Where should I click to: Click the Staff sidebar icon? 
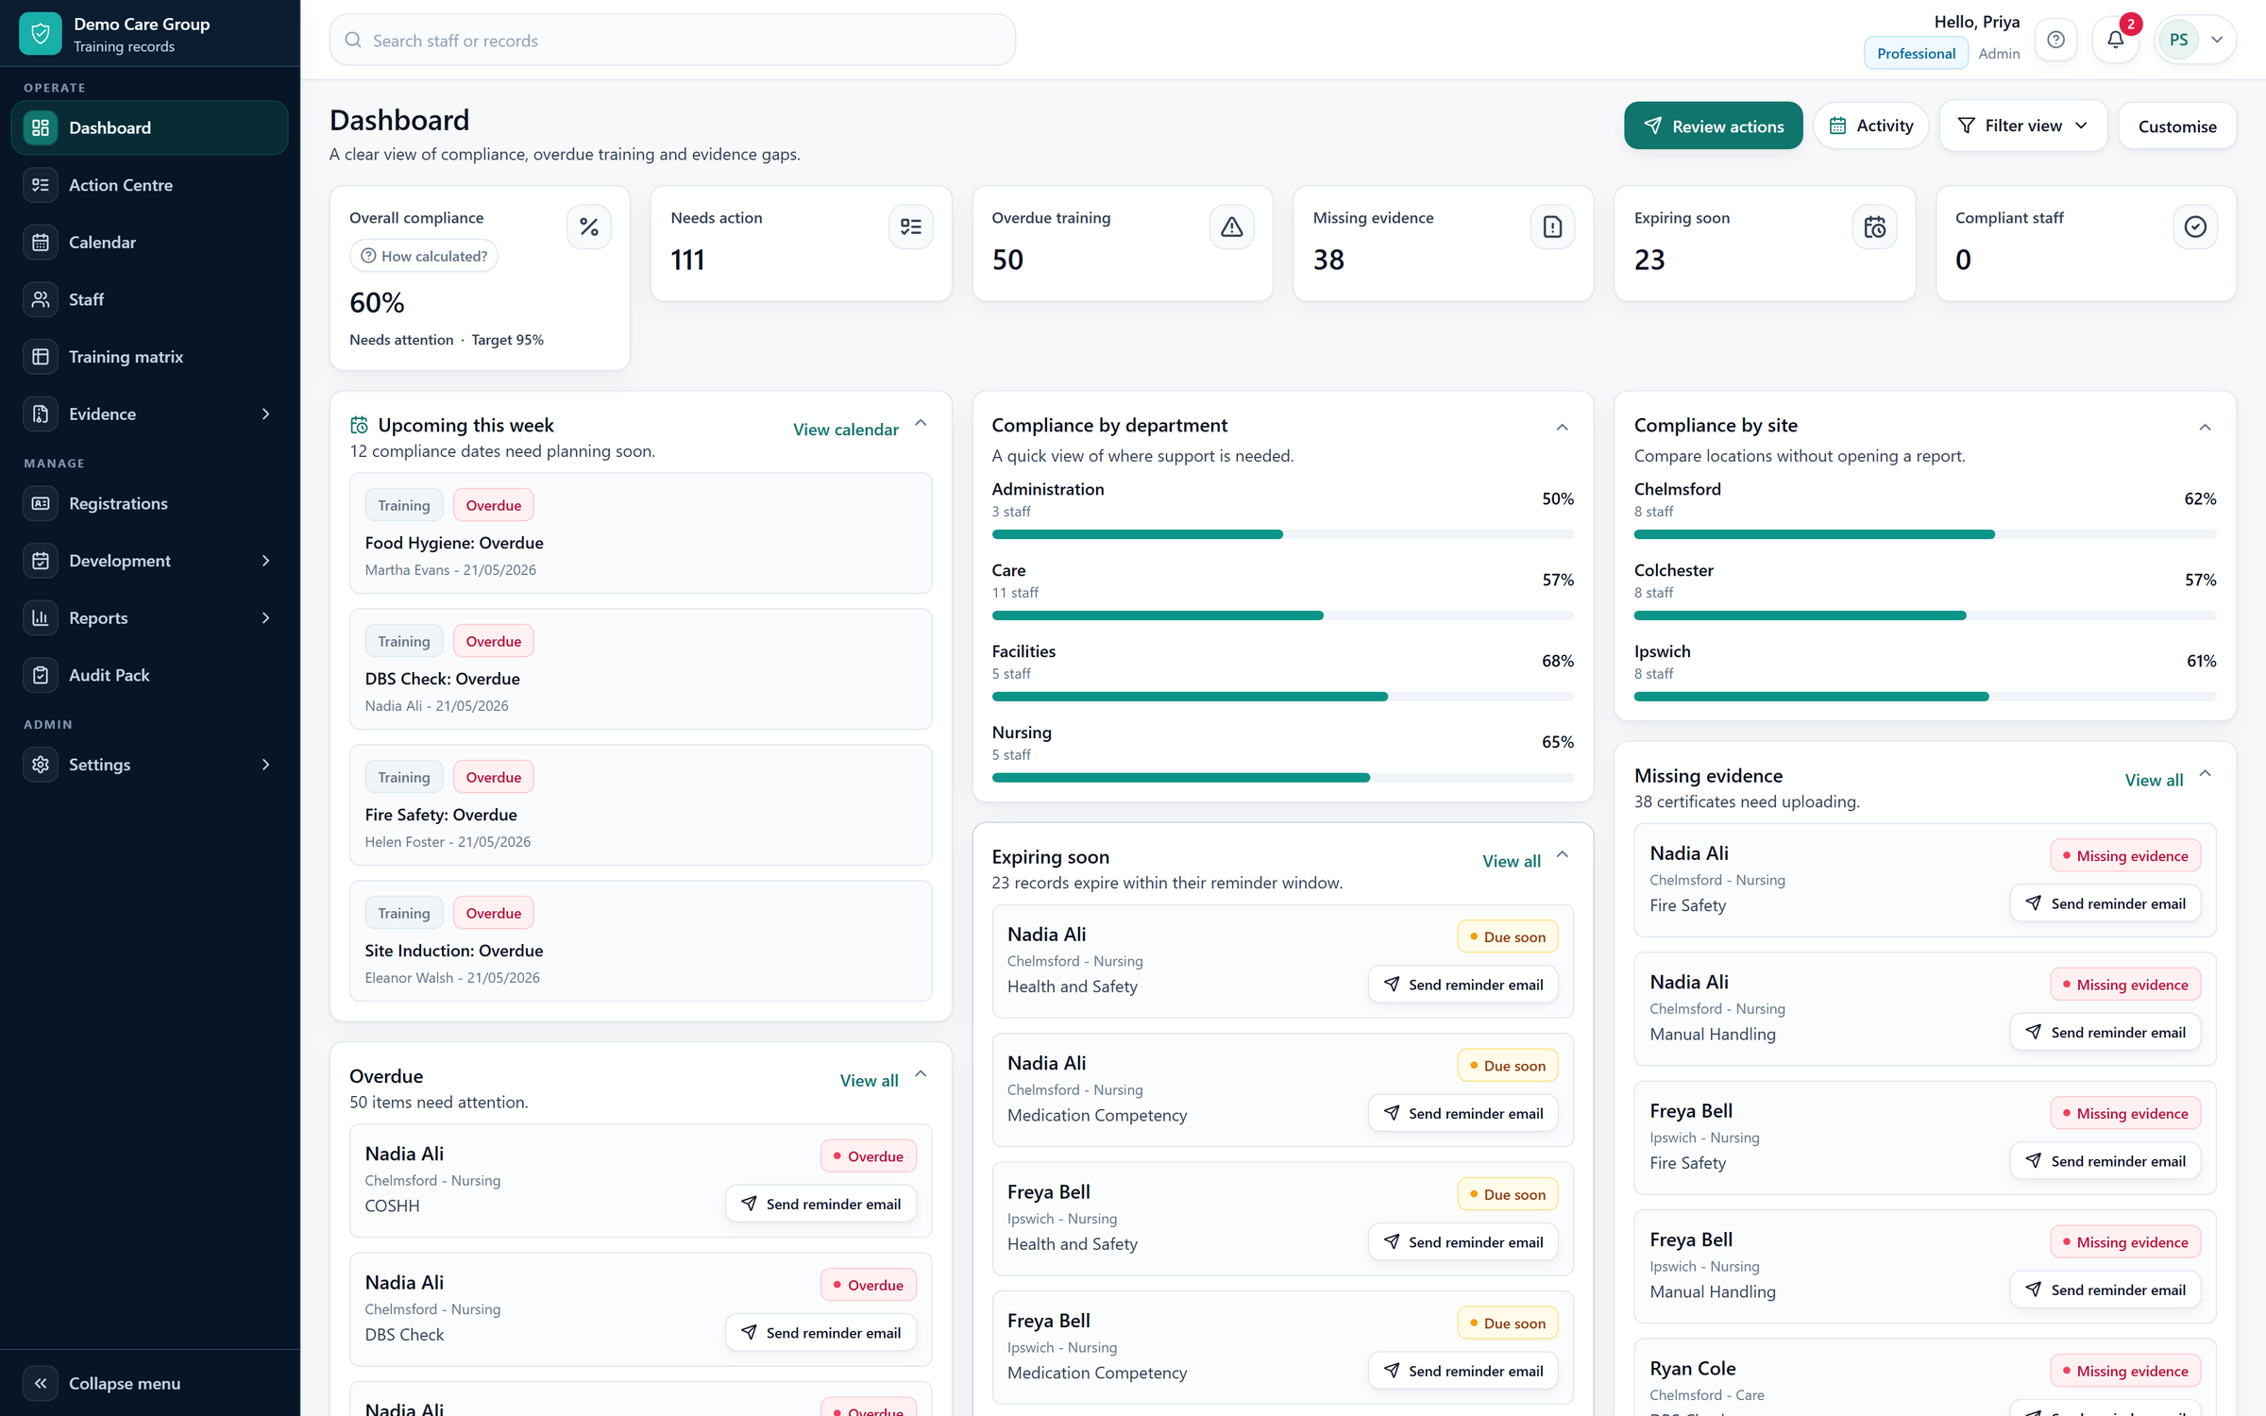(41, 299)
